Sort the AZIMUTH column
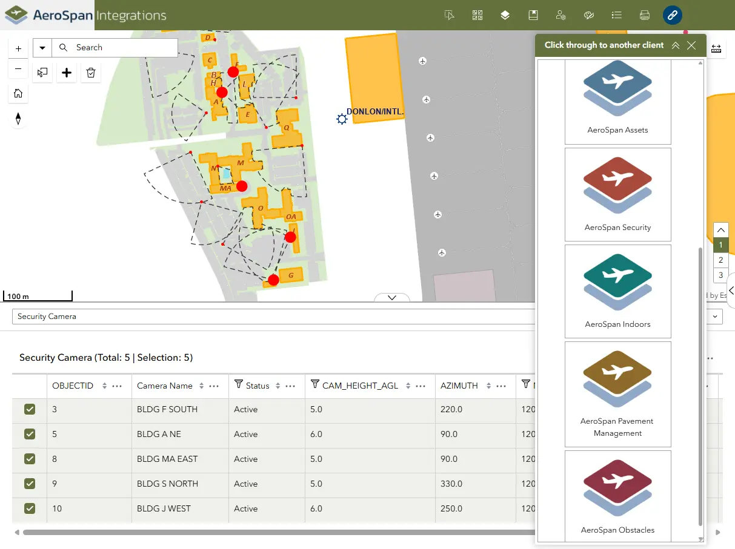Screen dimensions: 735x549 point(488,386)
